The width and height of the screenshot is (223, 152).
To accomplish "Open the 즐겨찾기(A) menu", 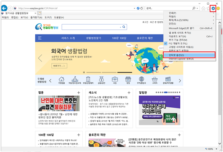I will pos(36,18).
